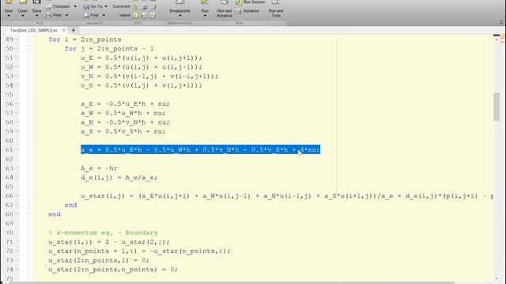The height and width of the screenshot is (284, 506).
Task: Click the highlighted a_e line 61
Action: tap(200, 150)
